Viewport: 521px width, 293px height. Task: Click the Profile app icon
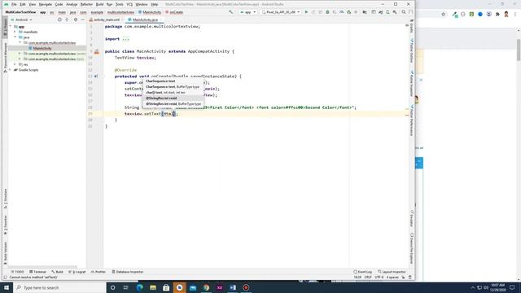342,12
